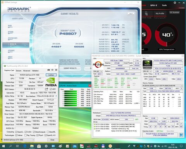
Task: Open Tools tab in GPU Tweak
Action: (164, 5)
